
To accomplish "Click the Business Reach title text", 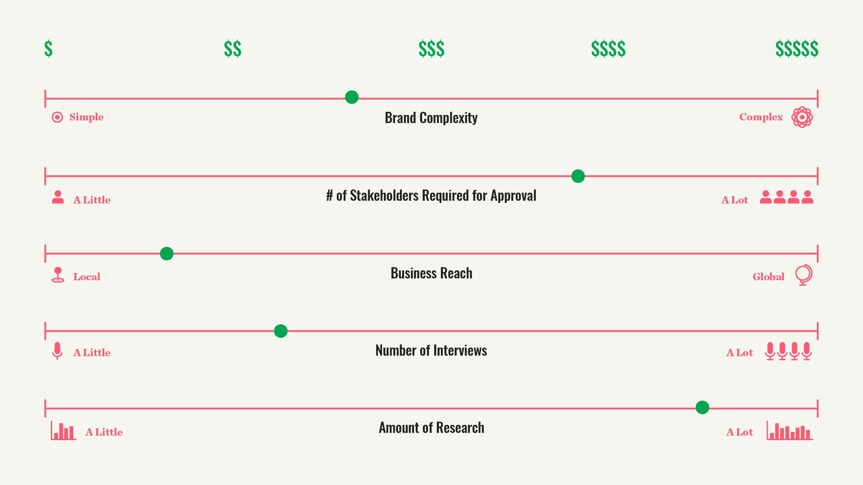I will [x=431, y=273].
